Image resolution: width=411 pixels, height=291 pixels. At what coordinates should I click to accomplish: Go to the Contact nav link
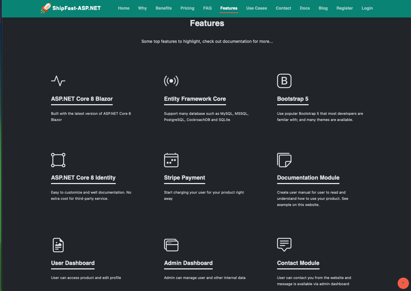(x=284, y=8)
